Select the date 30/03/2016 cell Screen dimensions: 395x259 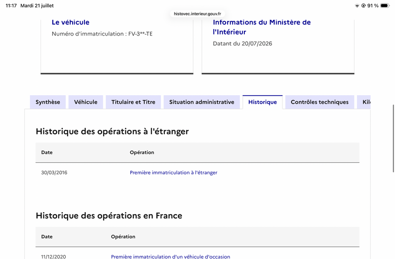click(54, 172)
